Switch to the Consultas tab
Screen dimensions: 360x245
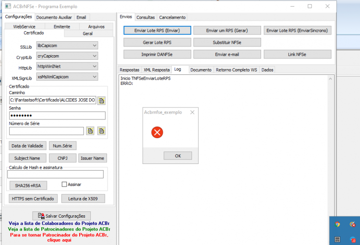145,17
